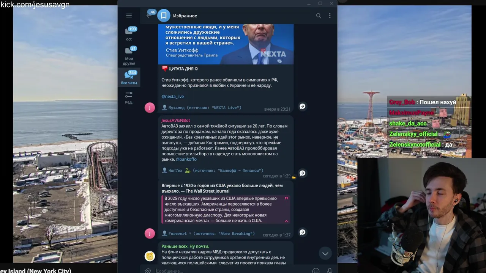Open the Мухамед forwarded source line
486x273 pixels.
tap(202, 108)
